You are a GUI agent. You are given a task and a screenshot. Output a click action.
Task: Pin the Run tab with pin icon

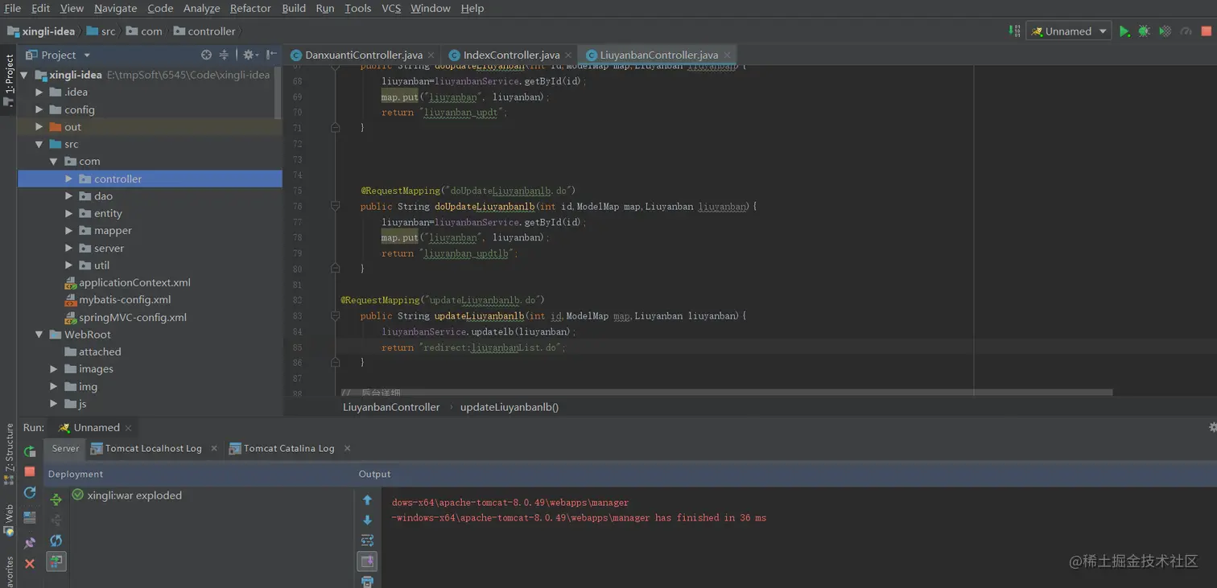(30, 543)
